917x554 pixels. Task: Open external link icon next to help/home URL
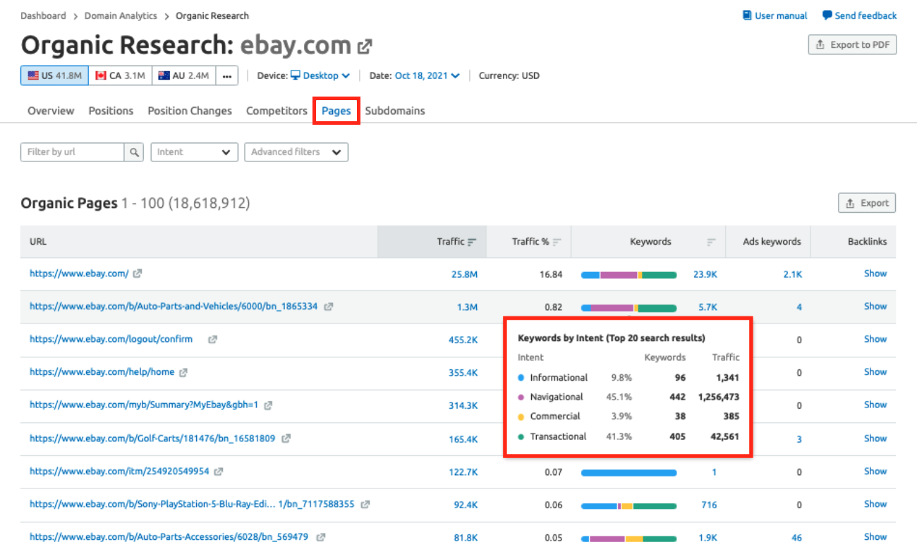pos(183,372)
